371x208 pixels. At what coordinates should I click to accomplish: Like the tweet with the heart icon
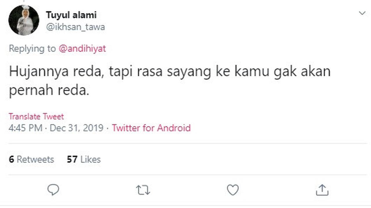pos(232,190)
